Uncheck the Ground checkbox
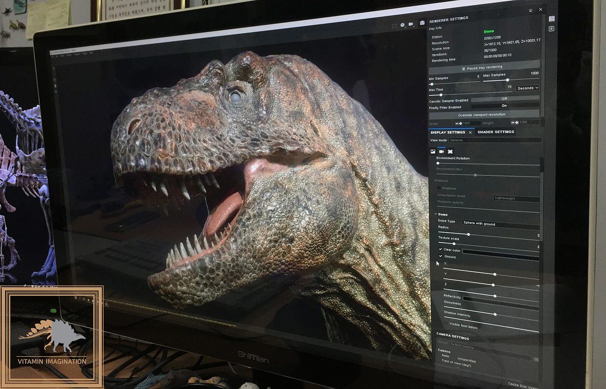 point(440,256)
